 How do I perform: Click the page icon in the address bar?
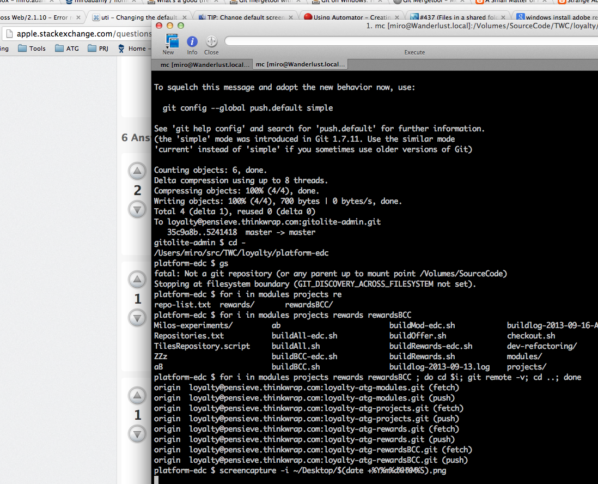(x=10, y=34)
